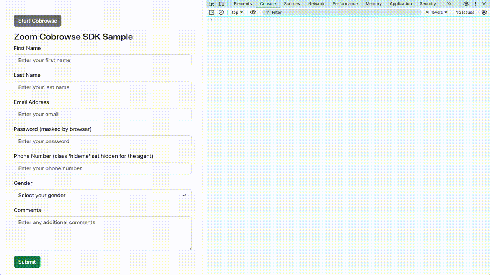The image size is (490, 275).
Task: Clear console with the ban icon
Action: (x=221, y=12)
